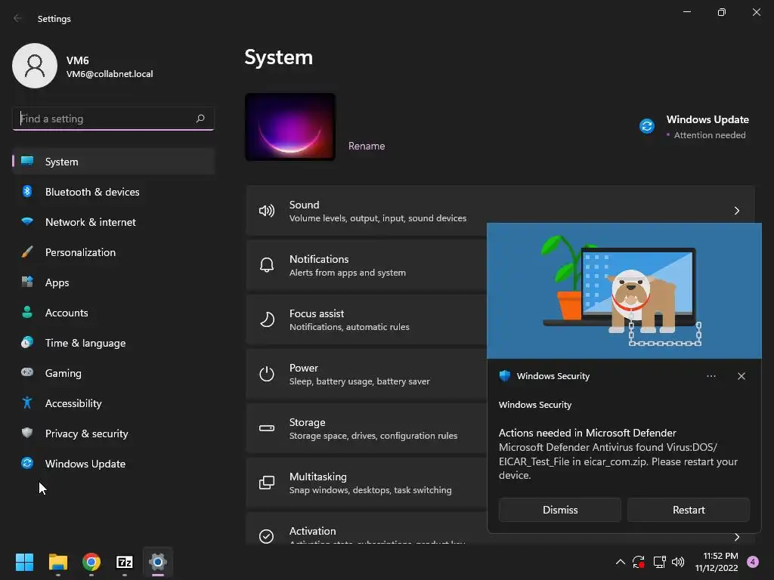Click the Privacy & security shield icon

pos(27,433)
